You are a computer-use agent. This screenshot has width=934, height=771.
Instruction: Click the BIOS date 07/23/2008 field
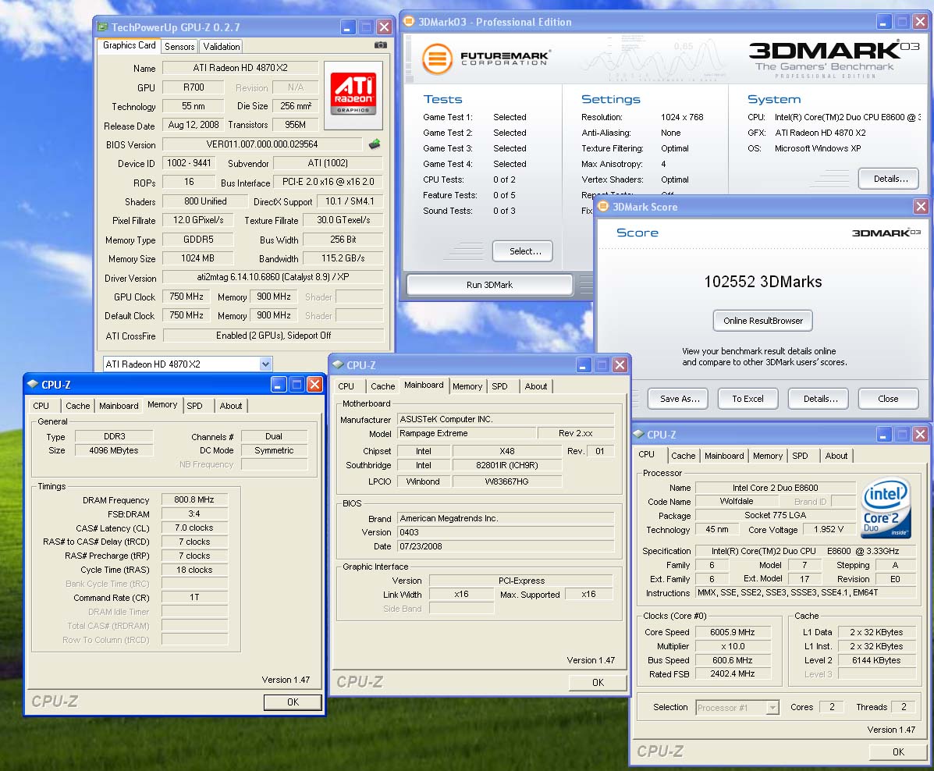coord(506,545)
